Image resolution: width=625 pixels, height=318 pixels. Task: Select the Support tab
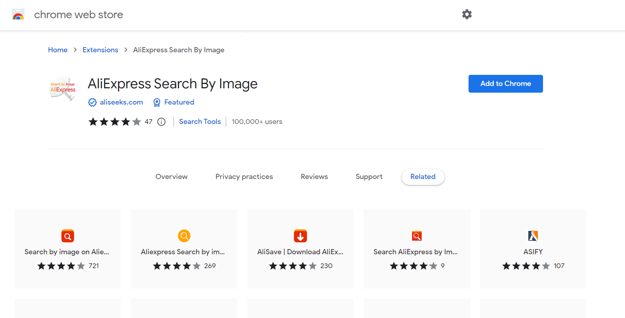pos(369,177)
